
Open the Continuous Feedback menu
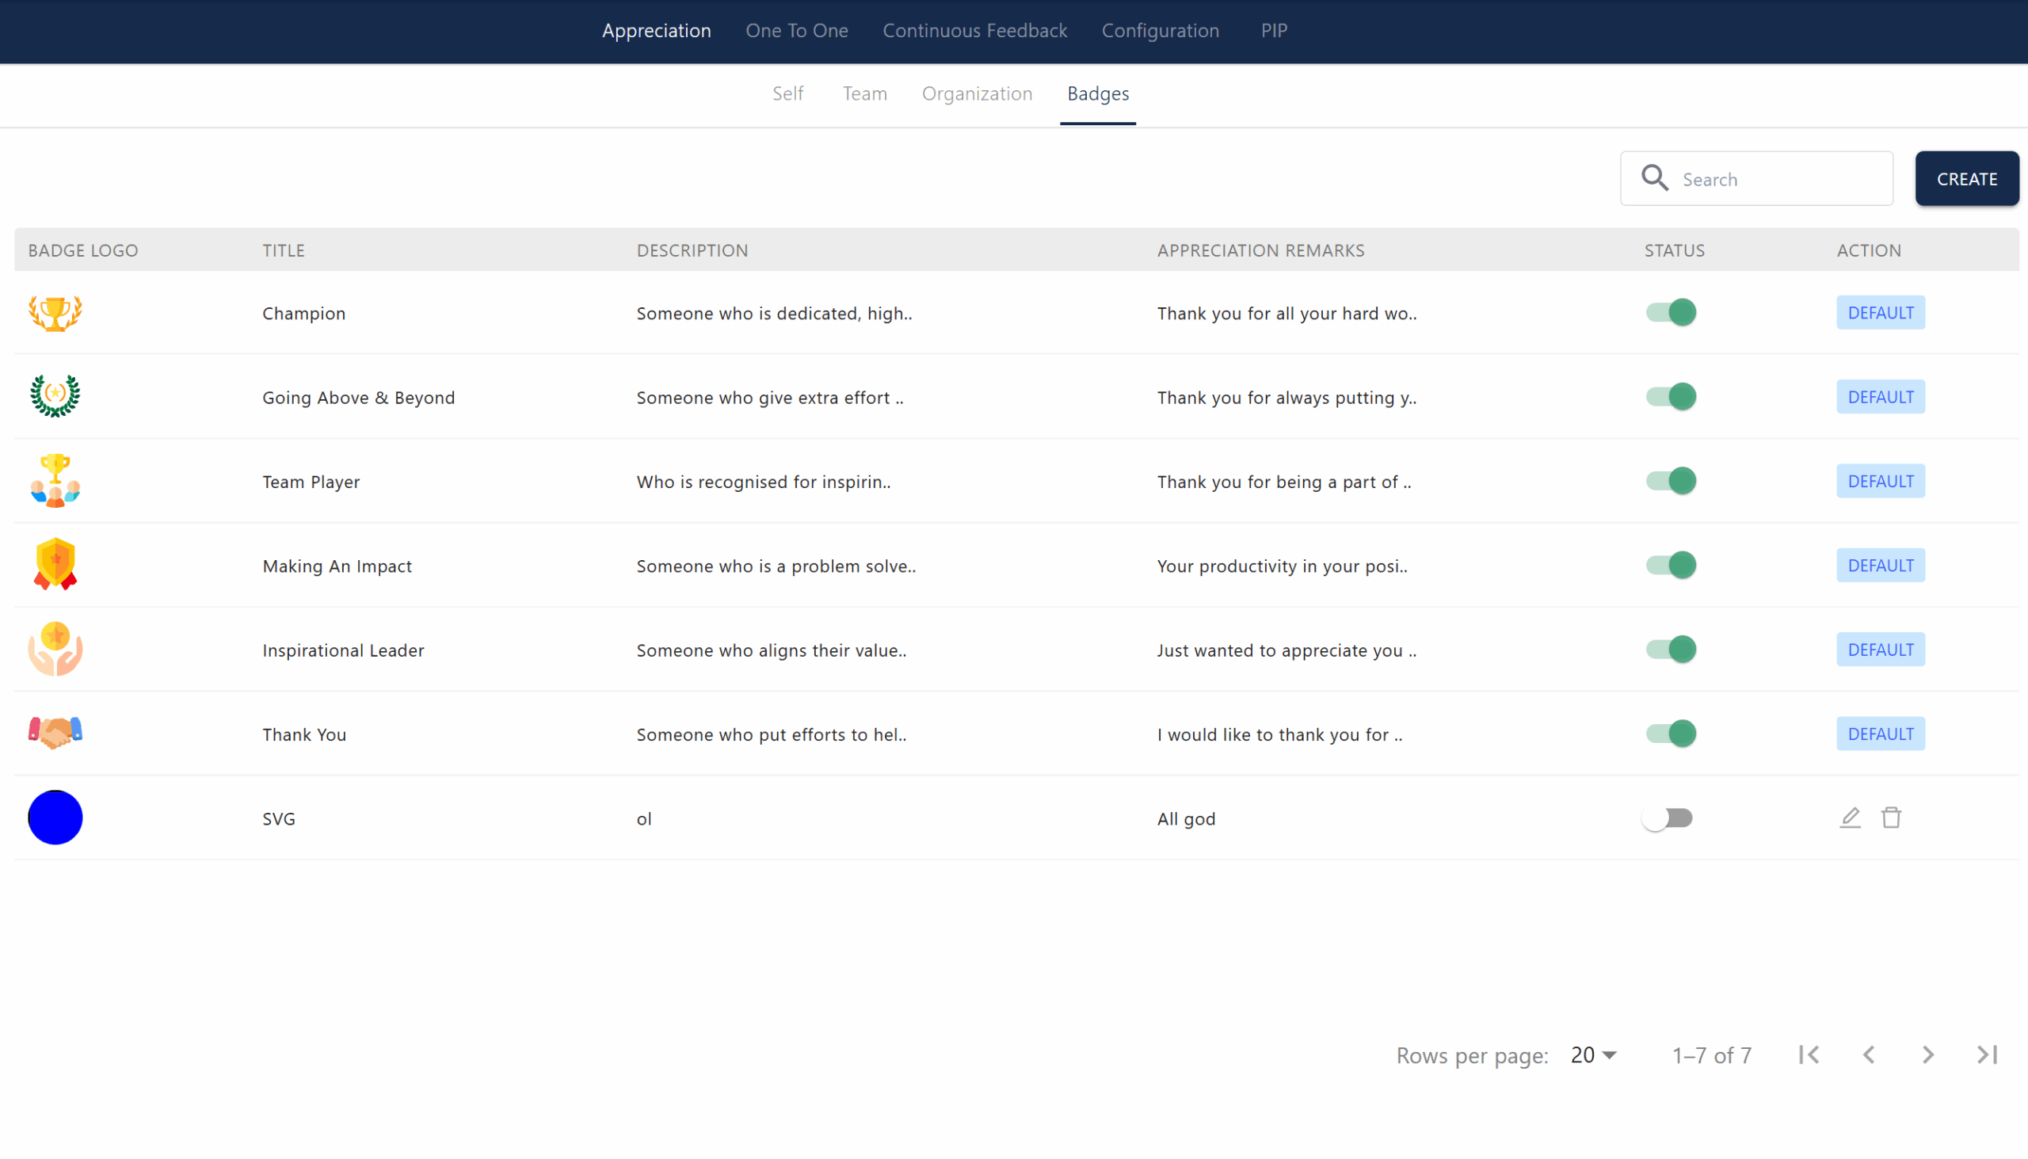click(x=974, y=30)
